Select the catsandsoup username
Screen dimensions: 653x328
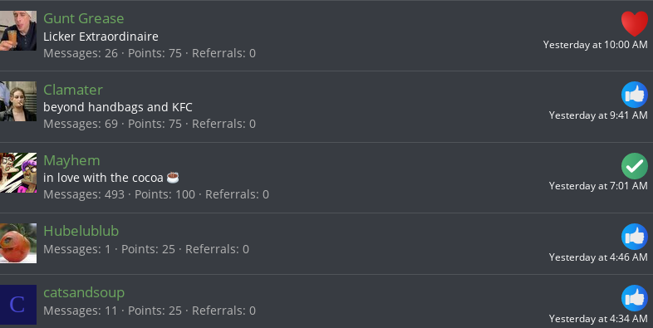pyautogui.click(x=84, y=292)
